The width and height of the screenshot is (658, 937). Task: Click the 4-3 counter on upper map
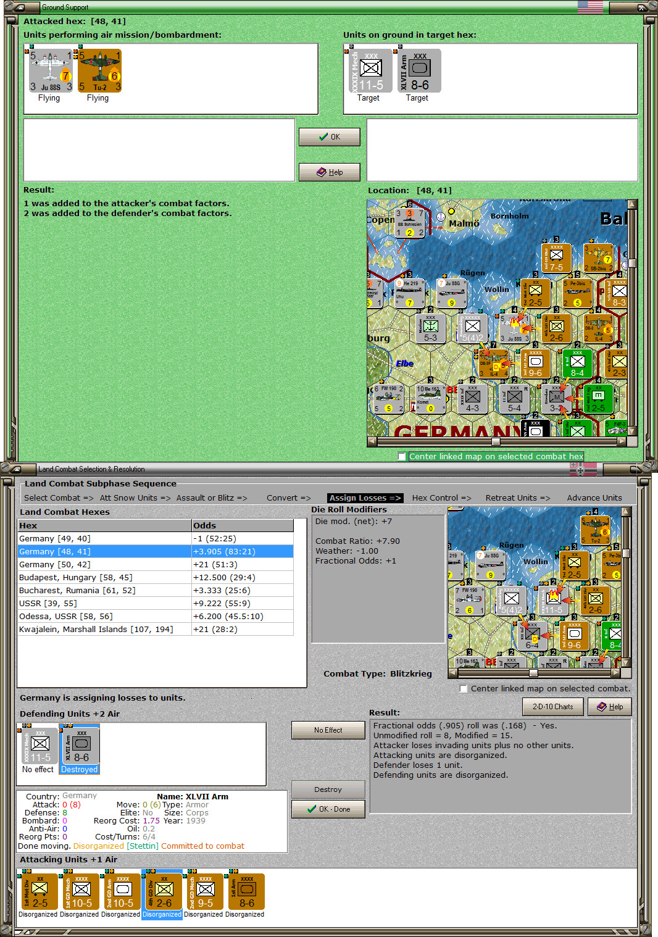472,399
